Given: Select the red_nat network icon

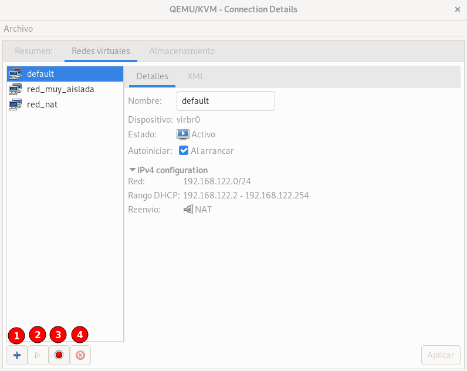Looking at the screenshot, I should tap(15, 104).
